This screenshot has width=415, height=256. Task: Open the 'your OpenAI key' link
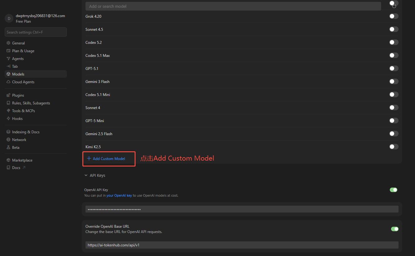click(119, 196)
